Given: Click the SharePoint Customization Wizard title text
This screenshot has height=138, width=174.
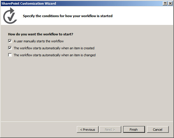Looking at the screenshot, I should [x=29, y=3].
